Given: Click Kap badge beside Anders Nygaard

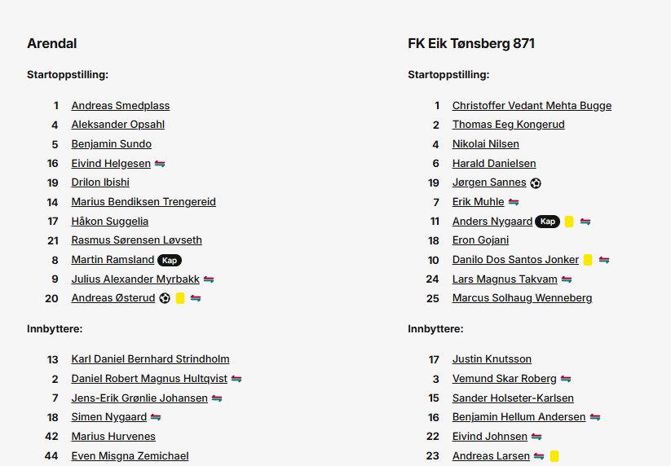Looking at the screenshot, I should point(548,222).
